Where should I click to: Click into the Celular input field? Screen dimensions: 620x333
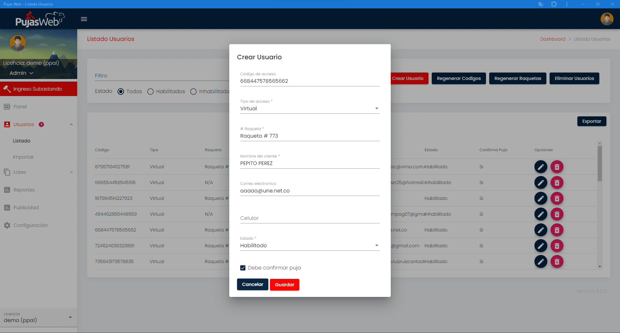(309, 218)
